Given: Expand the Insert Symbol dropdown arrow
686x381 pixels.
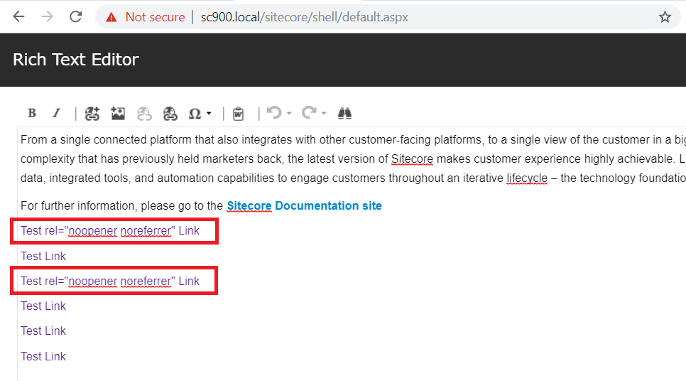Looking at the screenshot, I should 209,114.
